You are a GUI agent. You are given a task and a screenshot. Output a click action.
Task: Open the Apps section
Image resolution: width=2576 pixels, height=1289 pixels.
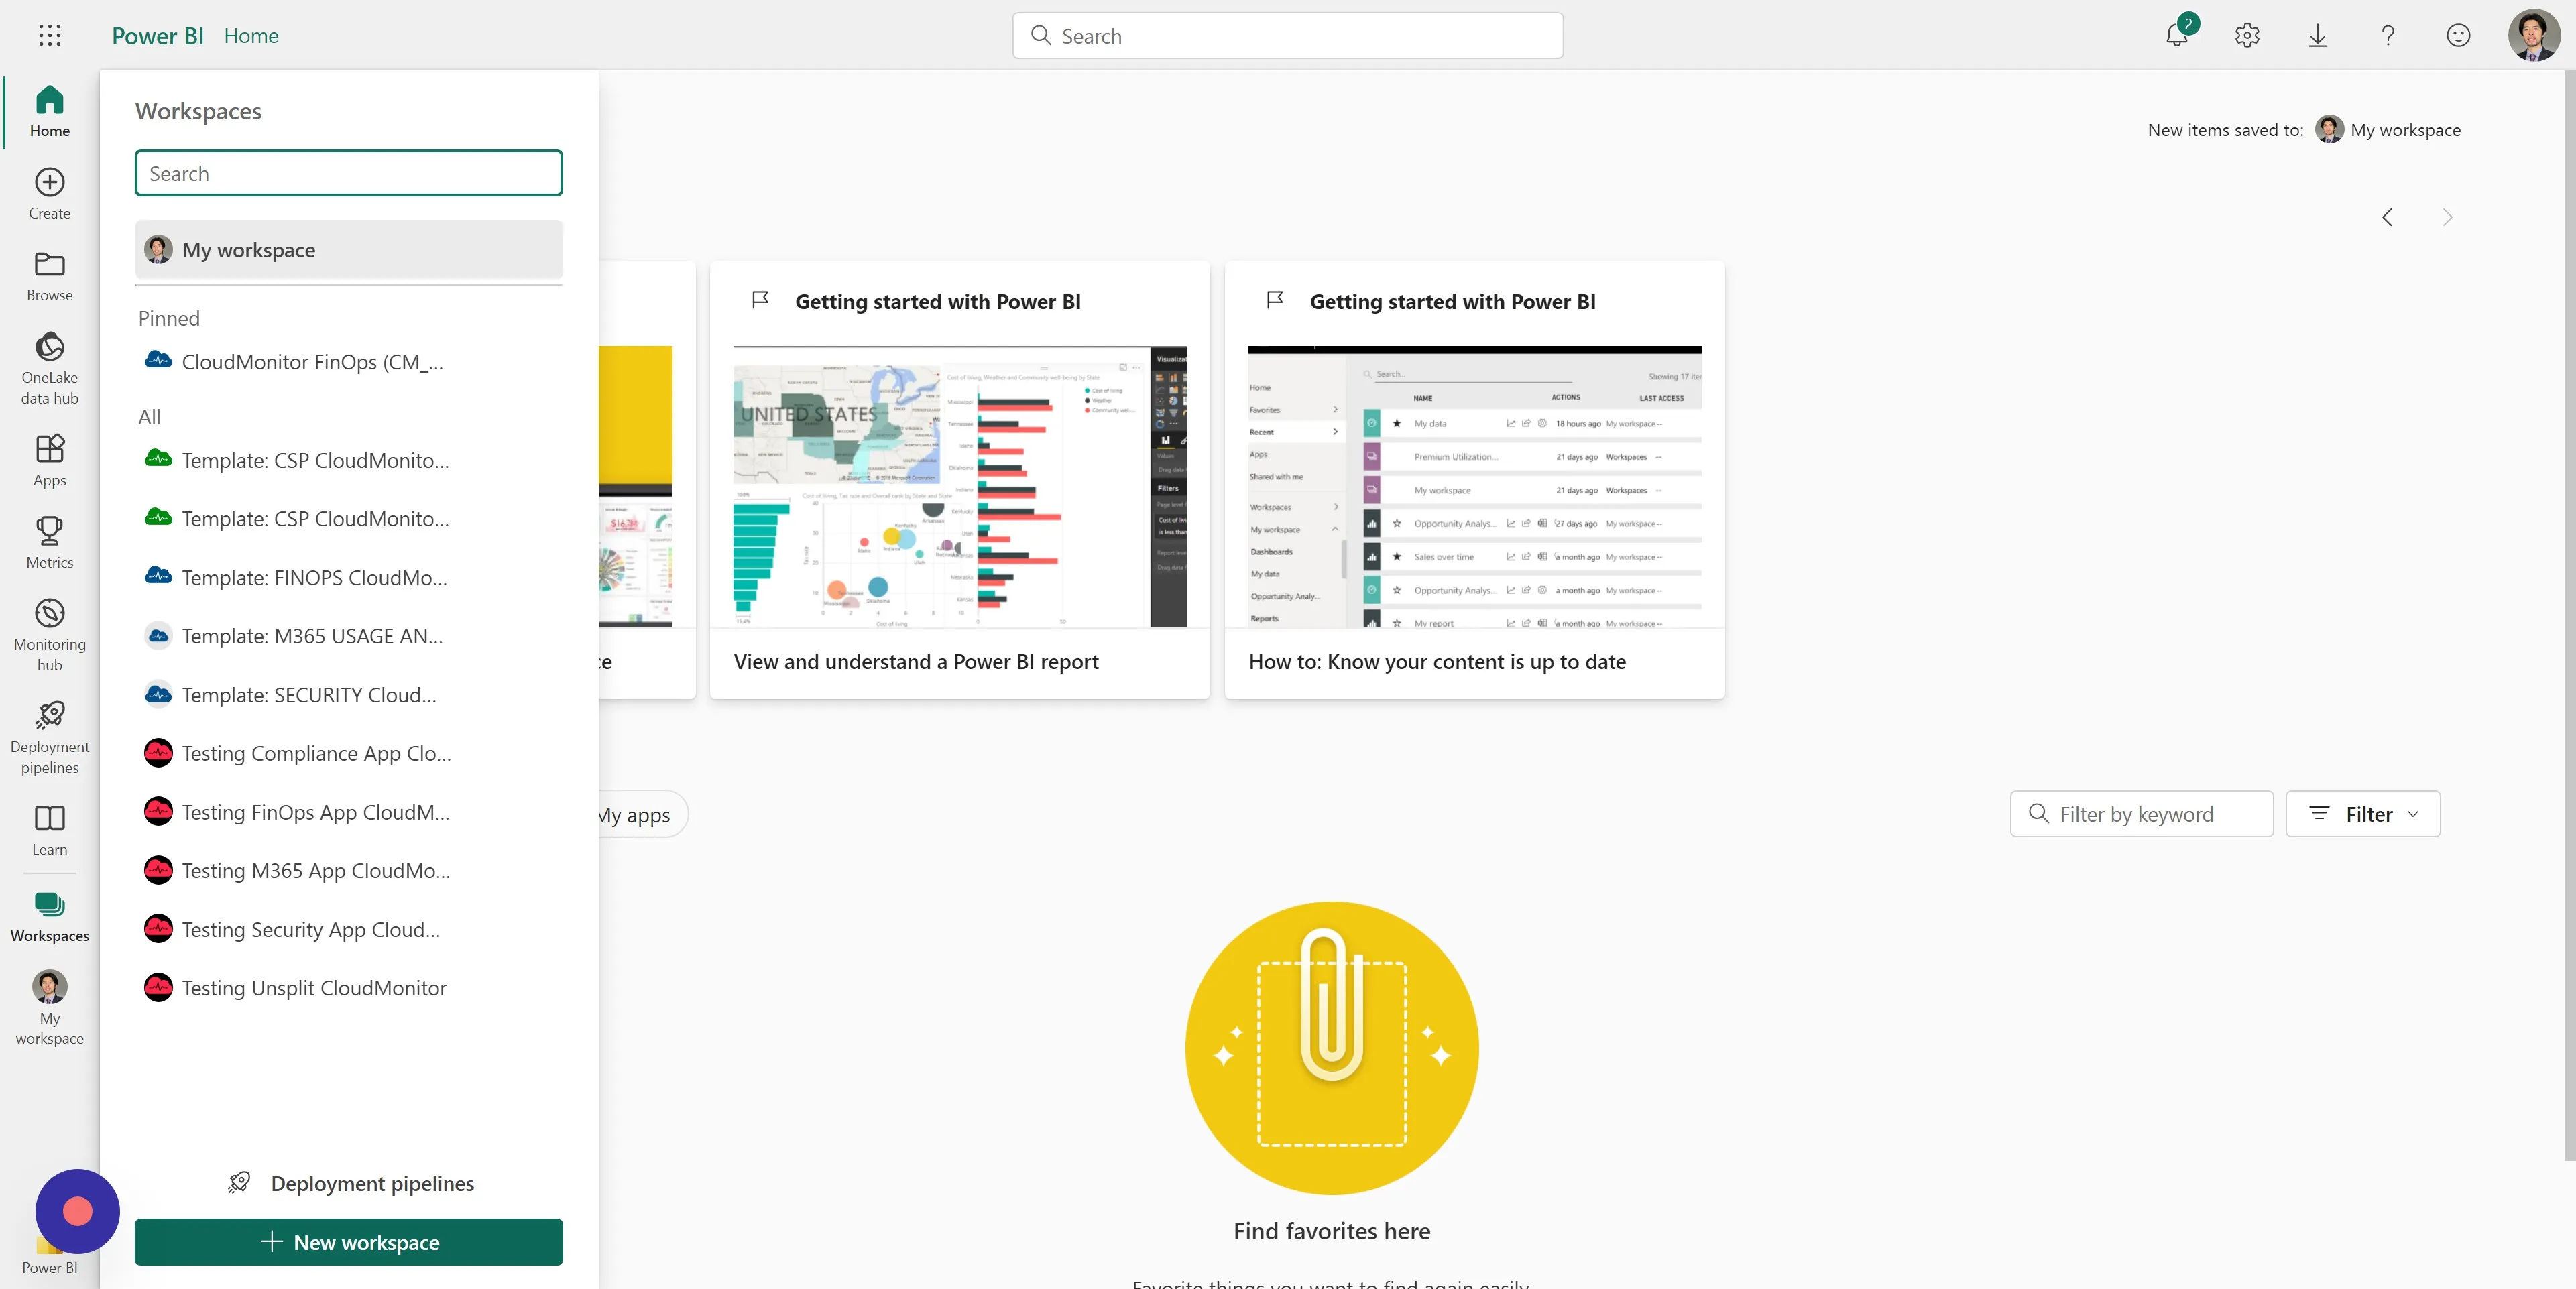(49, 461)
